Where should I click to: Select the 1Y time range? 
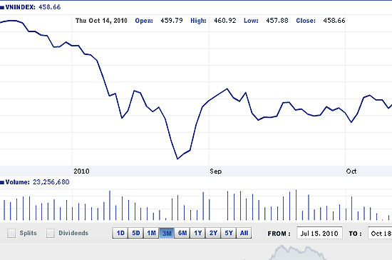coord(197,233)
